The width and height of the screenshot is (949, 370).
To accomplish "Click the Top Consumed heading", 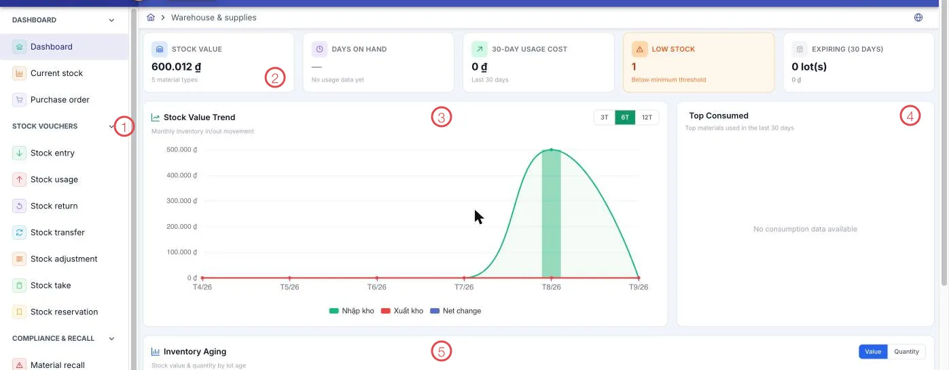I will coord(719,116).
